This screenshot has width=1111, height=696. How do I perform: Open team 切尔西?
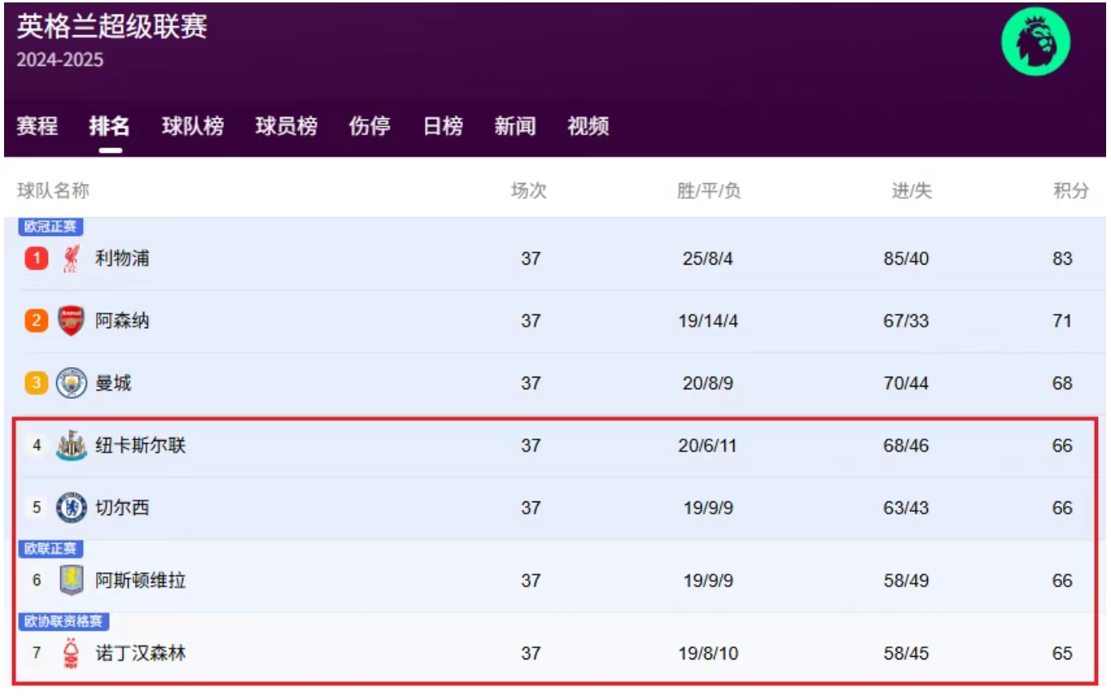tap(122, 508)
